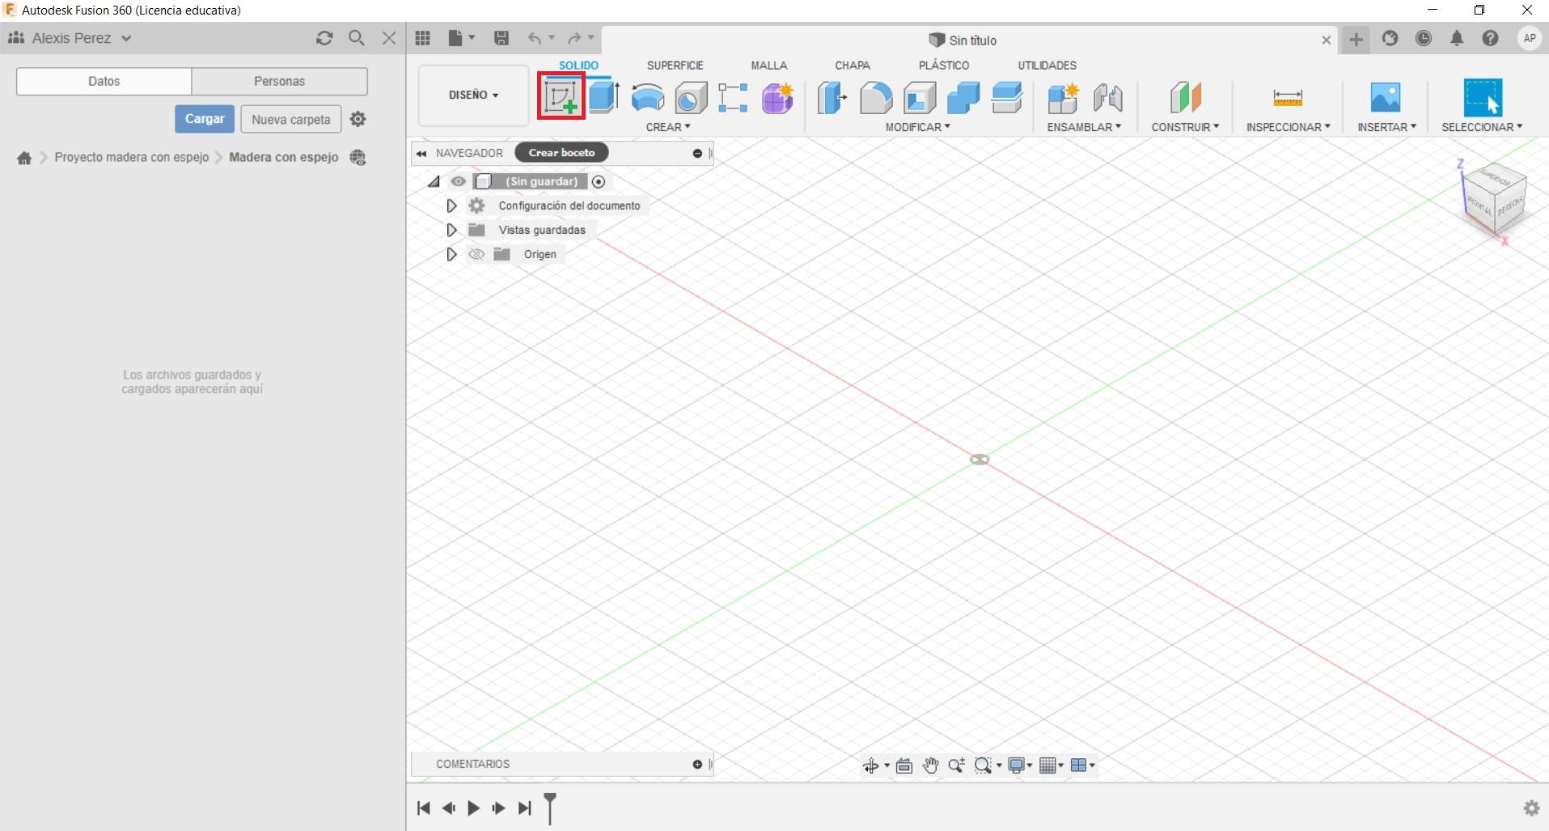Image resolution: width=1549 pixels, height=831 pixels.
Task: Switch to the Personas tab
Action: 279,81
